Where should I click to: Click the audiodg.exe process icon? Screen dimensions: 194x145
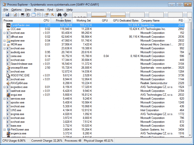[8, 52]
